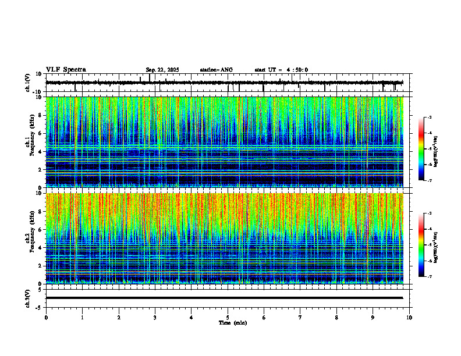Click time axis tick label "6"
This screenshot has width=461, height=356.
click(x=264, y=318)
